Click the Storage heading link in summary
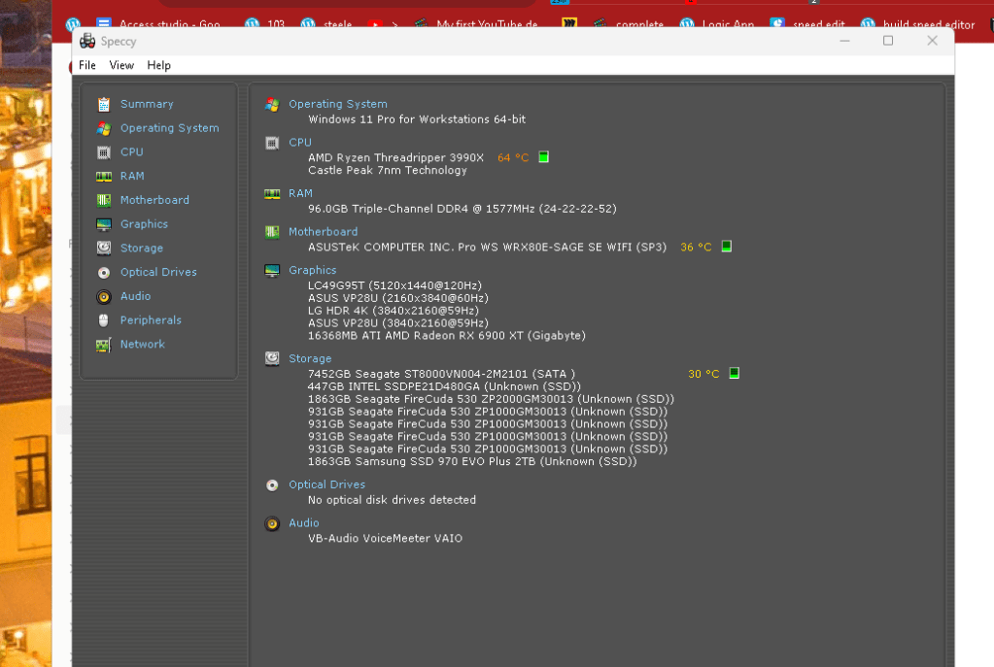Viewport: 994px width, 667px height. click(x=310, y=358)
